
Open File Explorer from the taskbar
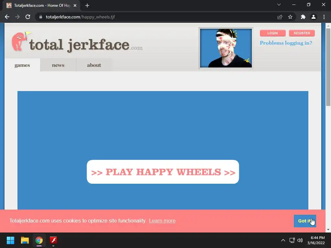pyautogui.click(x=25, y=240)
